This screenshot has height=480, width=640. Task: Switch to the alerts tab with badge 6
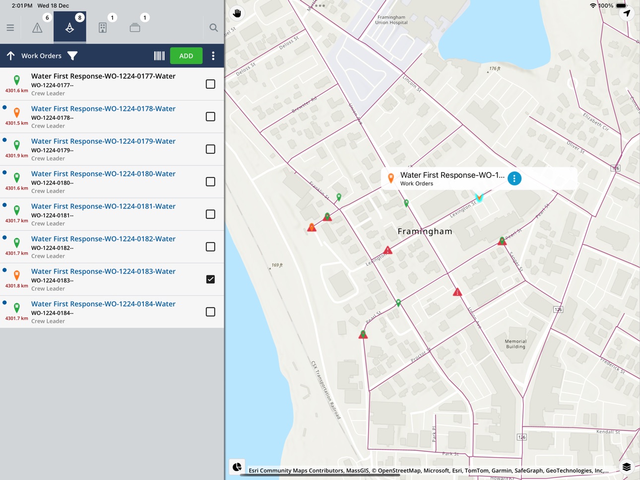point(37,28)
